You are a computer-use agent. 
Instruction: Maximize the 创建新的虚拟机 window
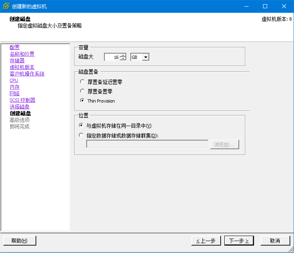point(265,6)
